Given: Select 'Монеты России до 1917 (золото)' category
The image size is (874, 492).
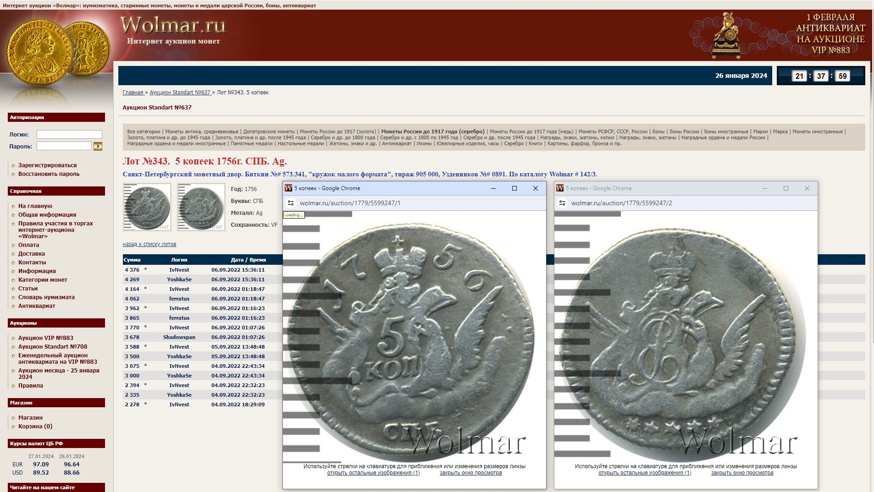Looking at the screenshot, I should (337, 131).
